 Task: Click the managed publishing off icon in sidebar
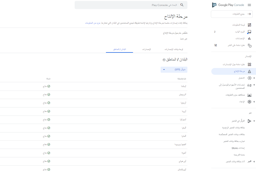click(x=216, y=45)
